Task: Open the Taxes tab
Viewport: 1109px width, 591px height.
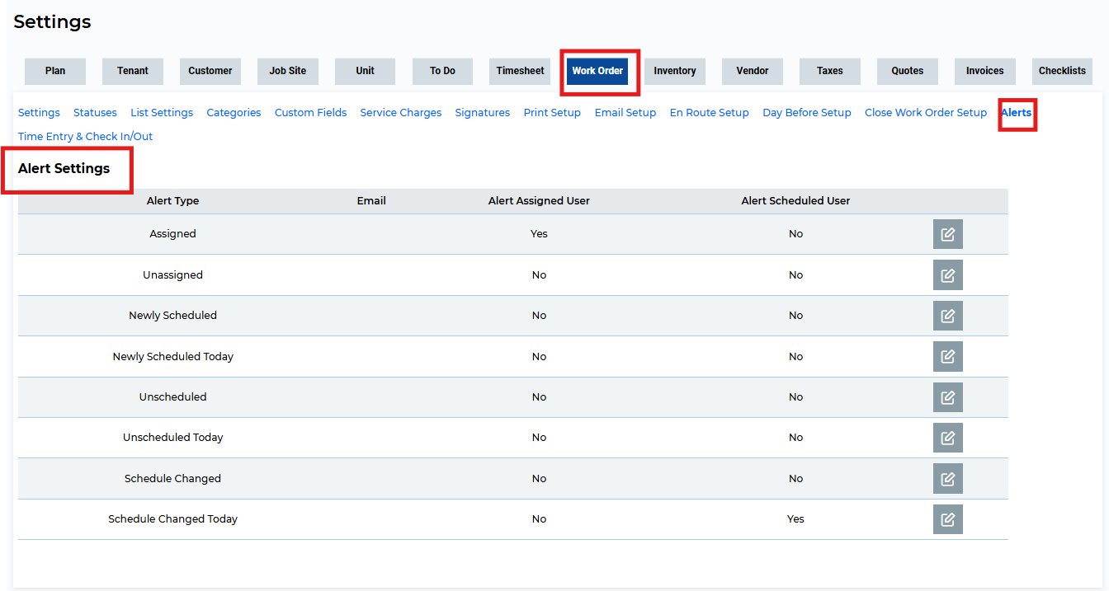Action: pyautogui.click(x=830, y=71)
